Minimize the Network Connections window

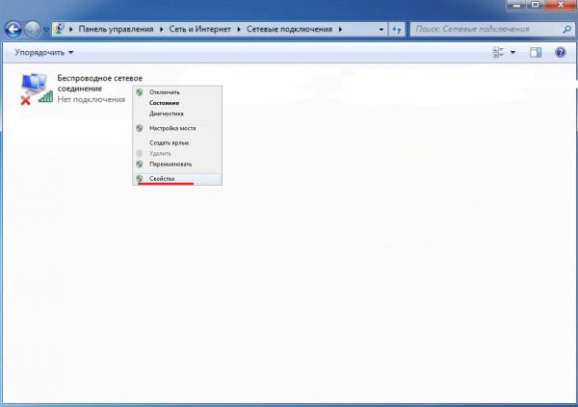click(x=517, y=5)
